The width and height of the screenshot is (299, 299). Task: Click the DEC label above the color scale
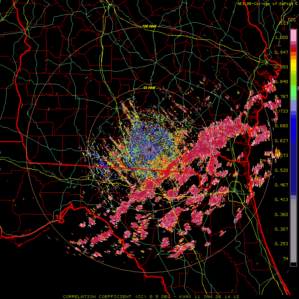pos(292,20)
